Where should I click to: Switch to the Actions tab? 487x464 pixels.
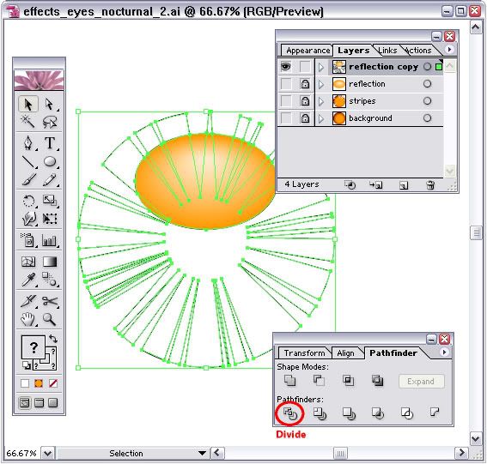418,51
